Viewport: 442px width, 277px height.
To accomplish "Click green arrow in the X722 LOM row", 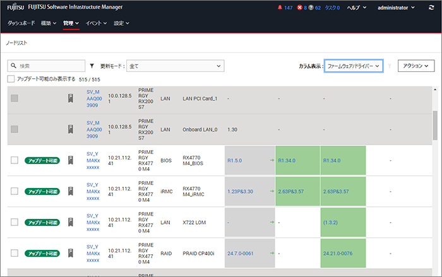I will coord(272,222).
